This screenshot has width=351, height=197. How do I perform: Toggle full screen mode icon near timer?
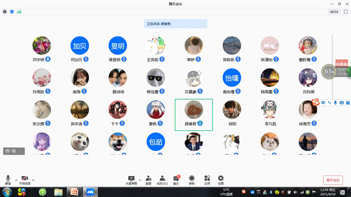tap(346, 12)
